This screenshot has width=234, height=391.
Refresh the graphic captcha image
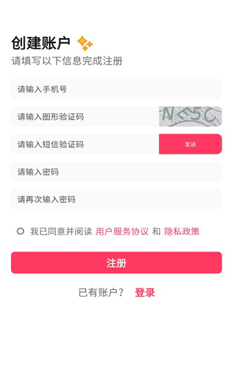(x=190, y=117)
